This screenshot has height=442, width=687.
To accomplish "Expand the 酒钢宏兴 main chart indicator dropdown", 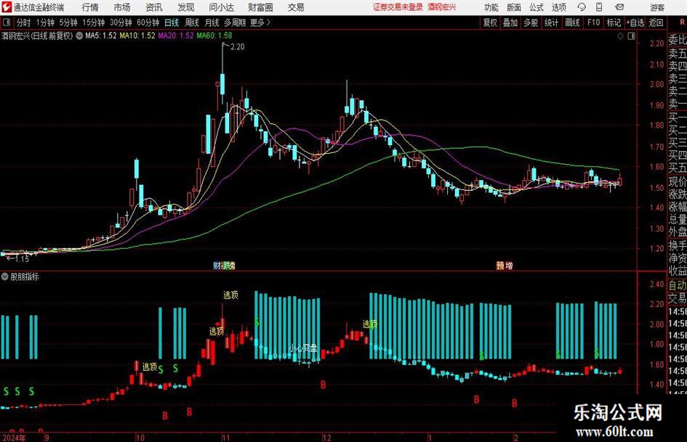I will (x=79, y=36).
